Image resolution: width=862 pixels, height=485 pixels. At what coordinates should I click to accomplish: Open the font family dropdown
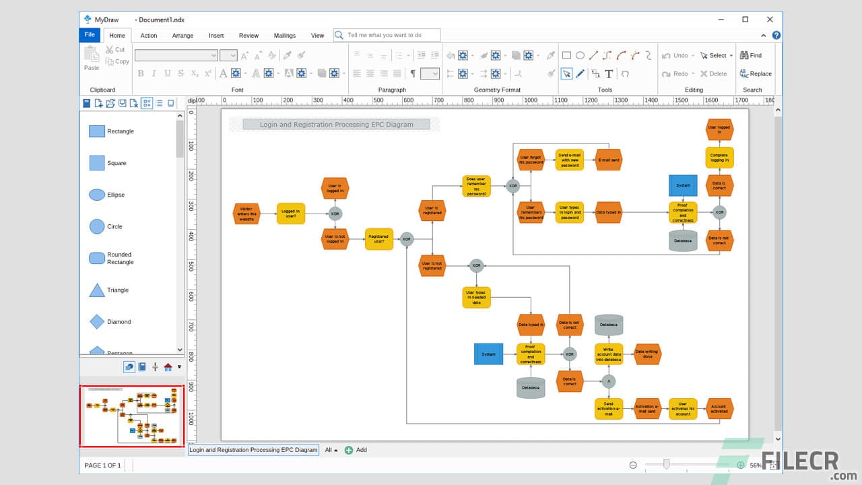tap(214, 55)
